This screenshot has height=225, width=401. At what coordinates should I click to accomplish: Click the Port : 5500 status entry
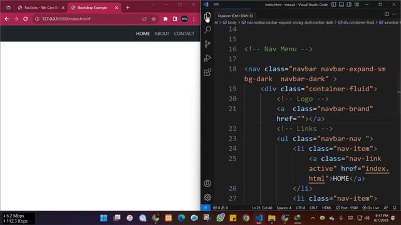(346, 208)
